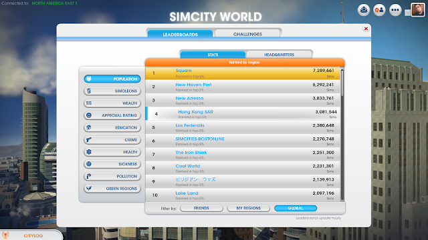Open the Lake Land region link
428x240 pixels.
pyautogui.click(x=187, y=193)
